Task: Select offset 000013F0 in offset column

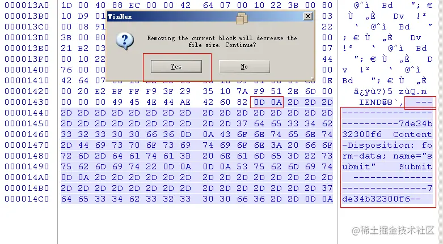Action: tap(27, 59)
